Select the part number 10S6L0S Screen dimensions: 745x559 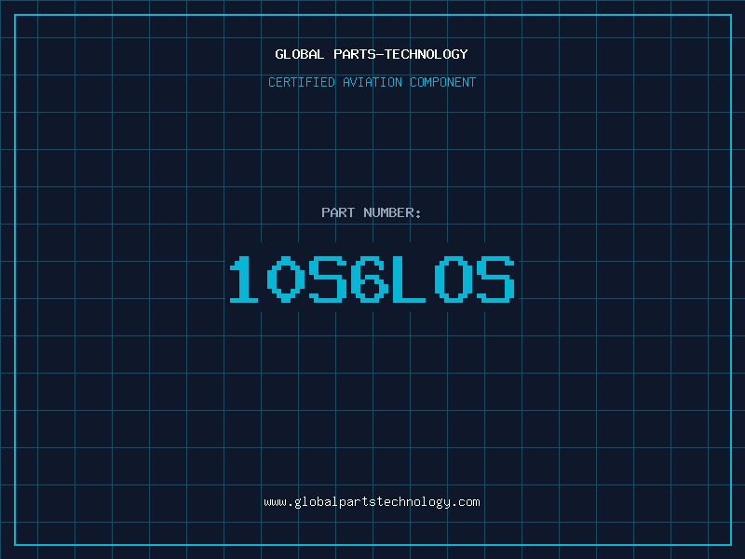(372, 279)
